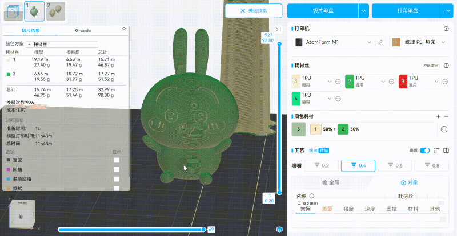
Task: Click filament 3 red color swatch
Action: tap(403, 82)
